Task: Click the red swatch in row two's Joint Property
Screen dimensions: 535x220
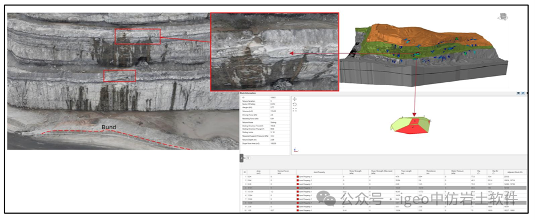Action: click(x=298, y=181)
